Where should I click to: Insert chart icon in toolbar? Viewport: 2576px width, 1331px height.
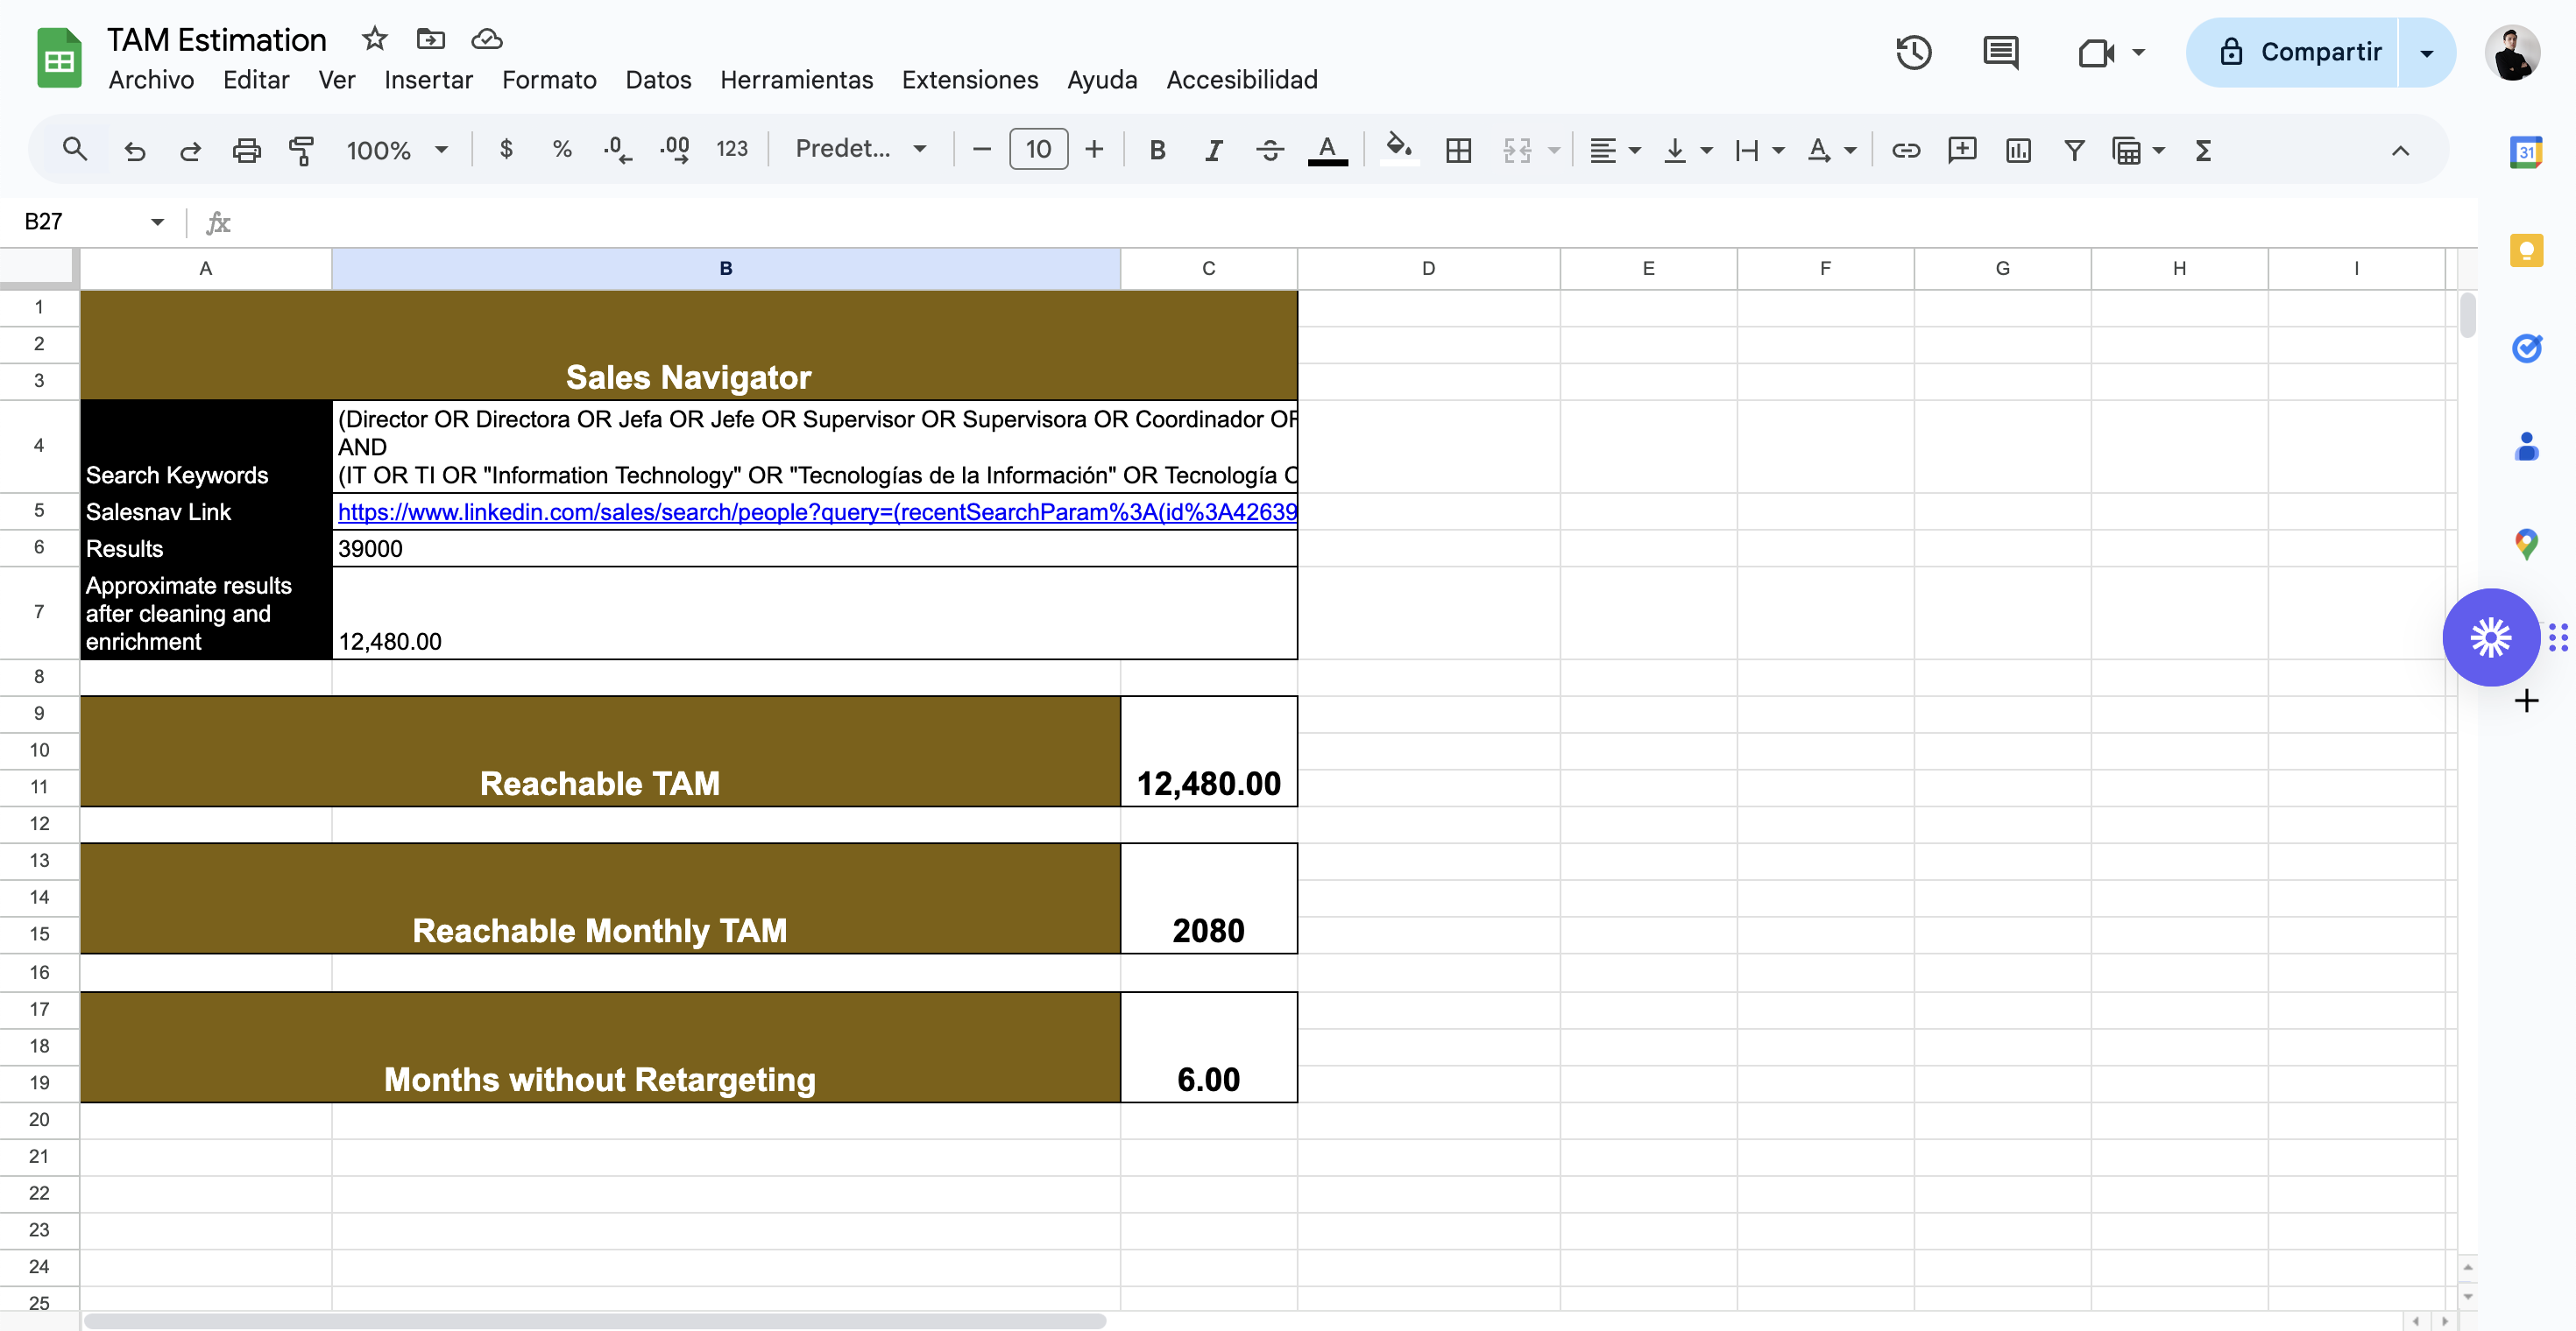click(2018, 150)
